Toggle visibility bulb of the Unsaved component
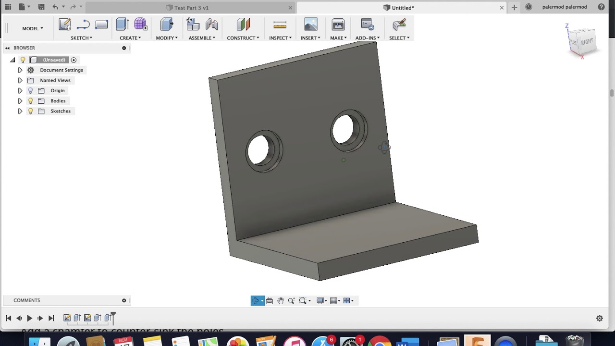This screenshot has height=346, width=615. click(x=23, y=60)
